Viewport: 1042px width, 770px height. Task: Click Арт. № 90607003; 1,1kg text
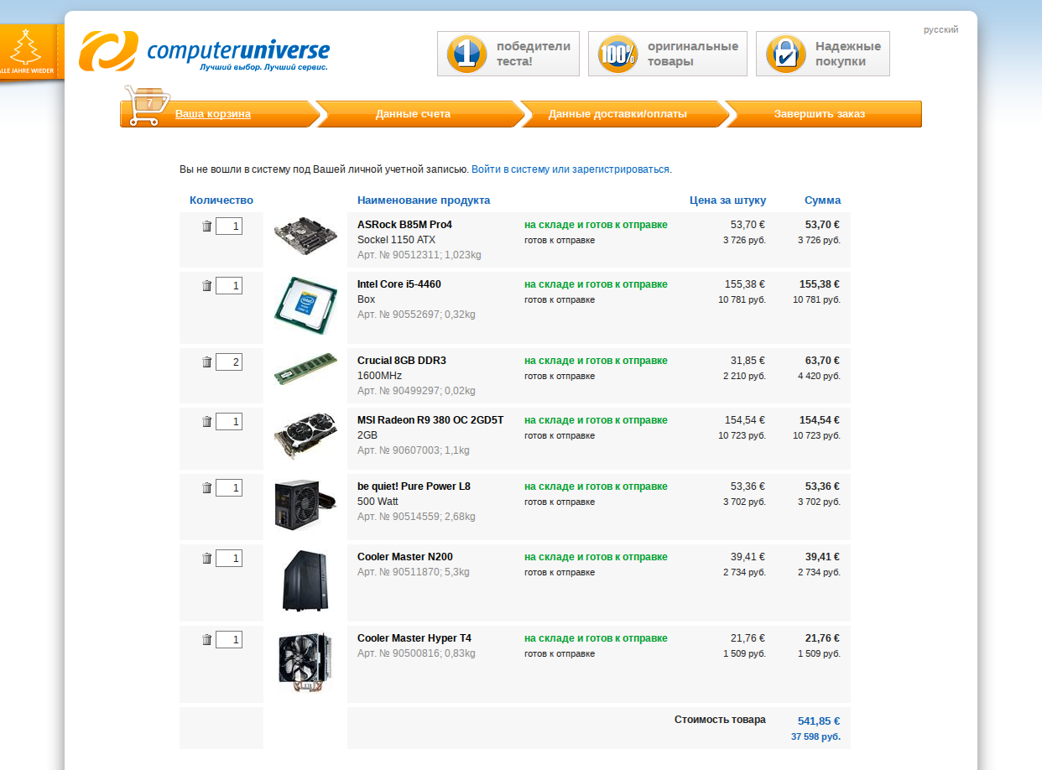[414, 450]
